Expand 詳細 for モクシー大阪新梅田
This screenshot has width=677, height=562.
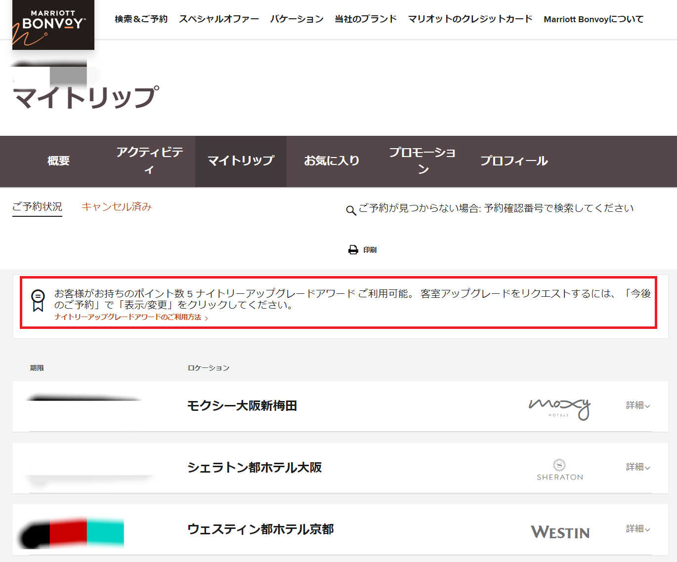637,405
